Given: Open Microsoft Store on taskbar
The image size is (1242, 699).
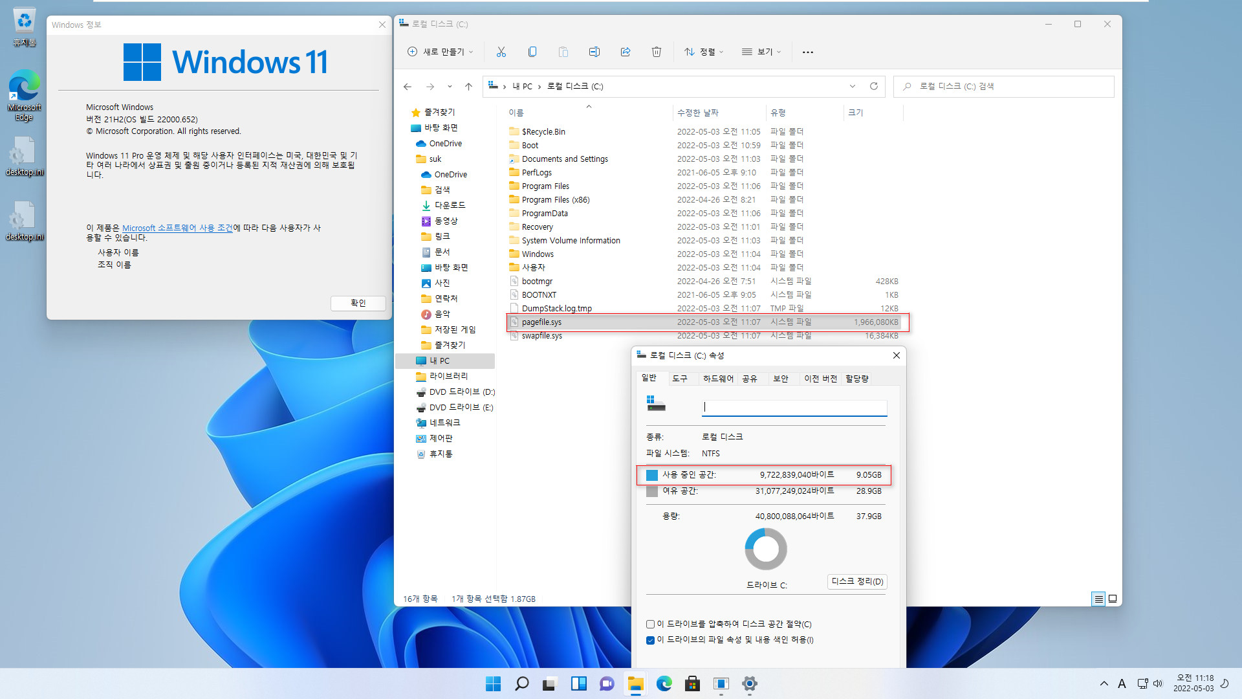Looking at the screenshot, I should tap(692, 683).
